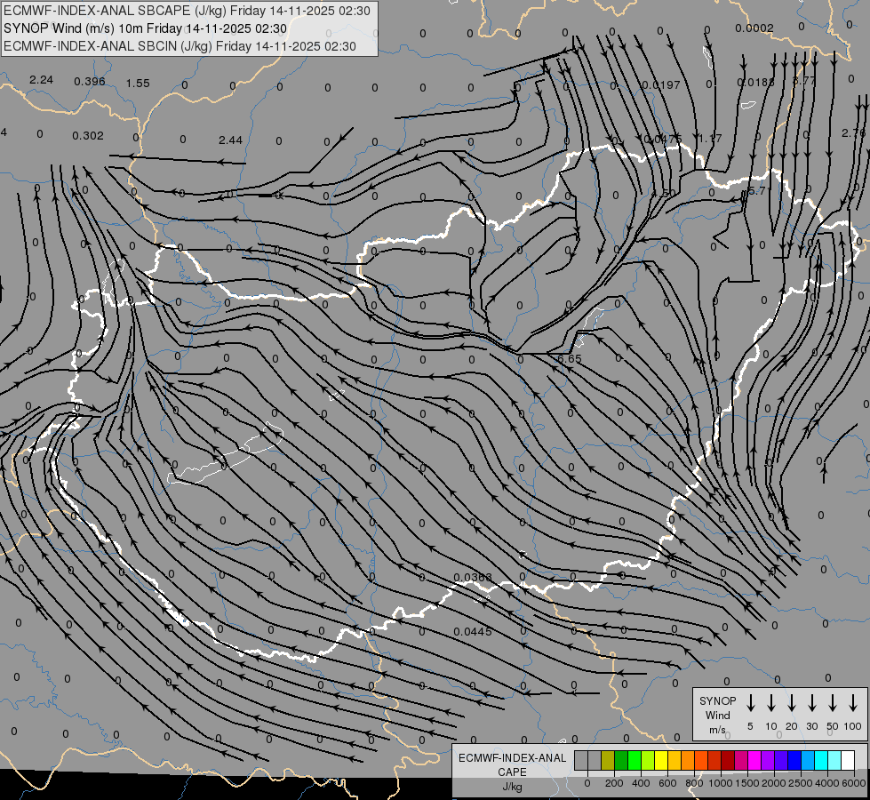Click the wind arrow above 10 m/s
This screenshot has width=870, height=800.
tap(771, 703)
